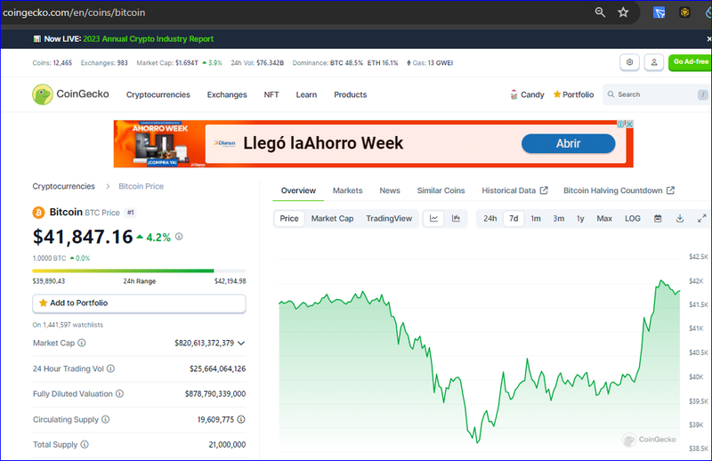Click info icon next to 4.2% change
Screen dimensions: 712x461
pyautogui.click(x=179, y=237)
